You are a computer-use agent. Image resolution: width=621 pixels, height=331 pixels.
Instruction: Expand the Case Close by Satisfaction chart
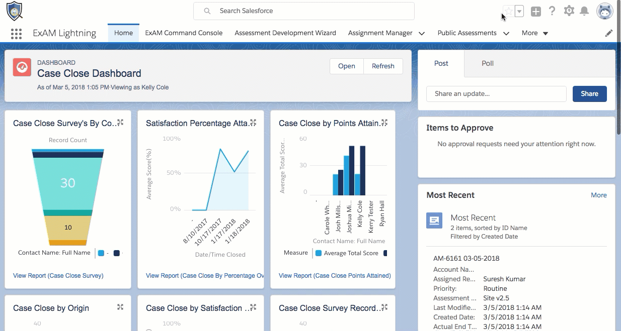[x=253, y=307]
